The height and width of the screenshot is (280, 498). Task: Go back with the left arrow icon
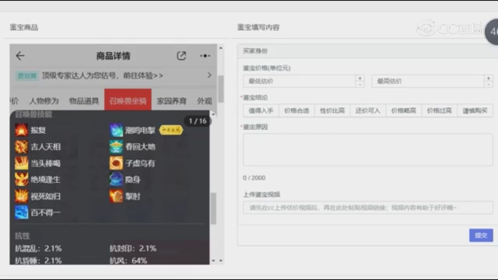click(20, 56)
